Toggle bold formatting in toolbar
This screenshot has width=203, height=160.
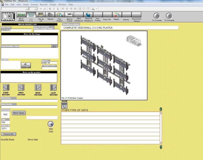click(x=50, y=9)
